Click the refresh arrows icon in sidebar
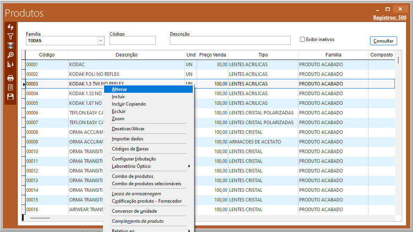 tap(10, 27)
